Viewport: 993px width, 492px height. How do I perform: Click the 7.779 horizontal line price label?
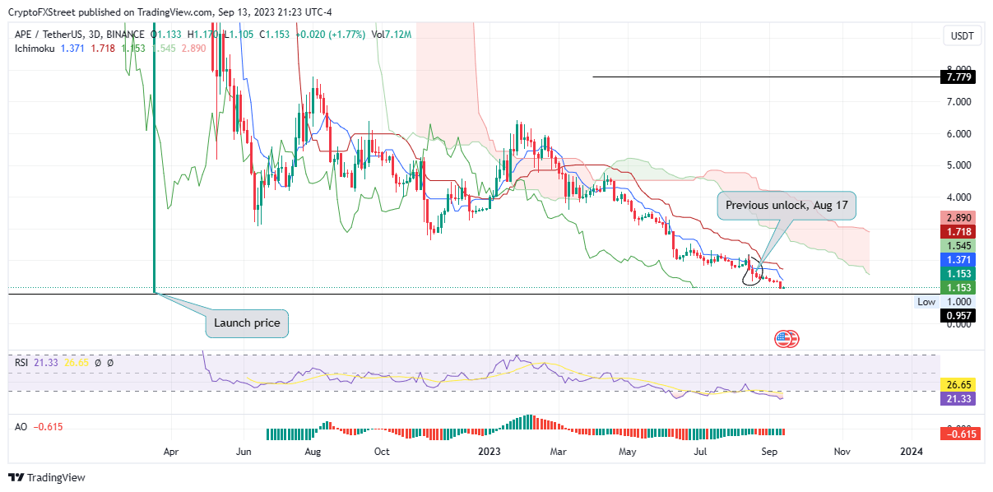[958, 77]
